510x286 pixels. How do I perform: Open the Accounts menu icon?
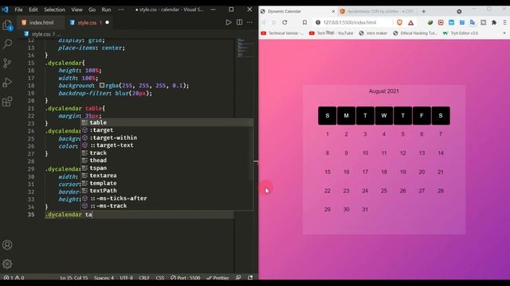7,245
